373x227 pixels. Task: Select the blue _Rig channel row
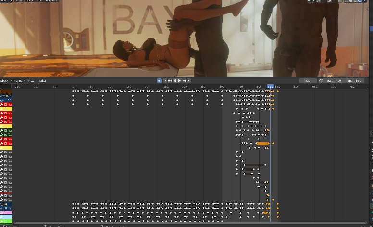[6, 204]
